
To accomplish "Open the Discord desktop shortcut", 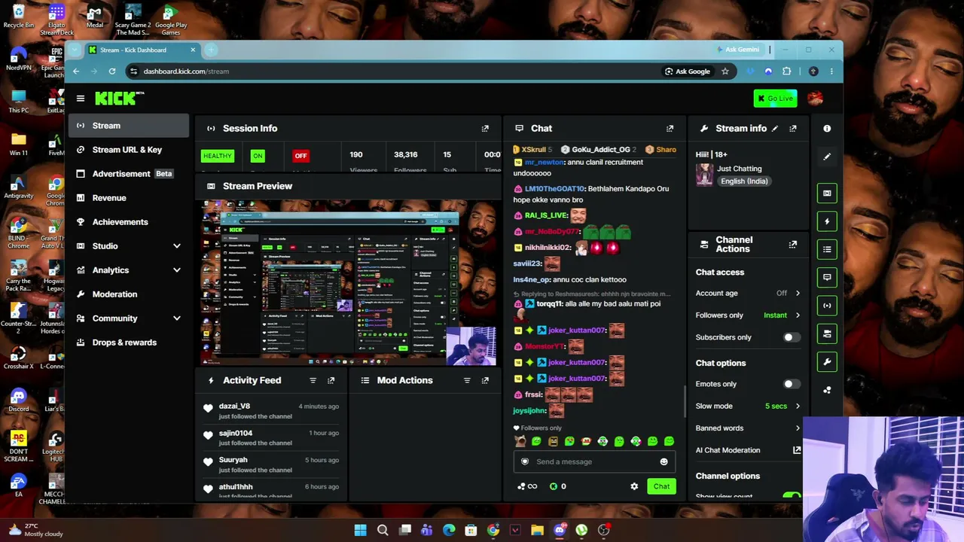I will (18, 400).
